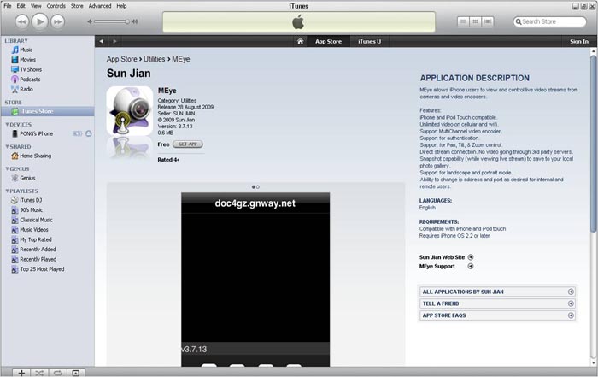This screenshot has width=598, height=377.
Task: Show artwork viewer button at bottom
Action: pyautogui.click(x=76, y=373)
